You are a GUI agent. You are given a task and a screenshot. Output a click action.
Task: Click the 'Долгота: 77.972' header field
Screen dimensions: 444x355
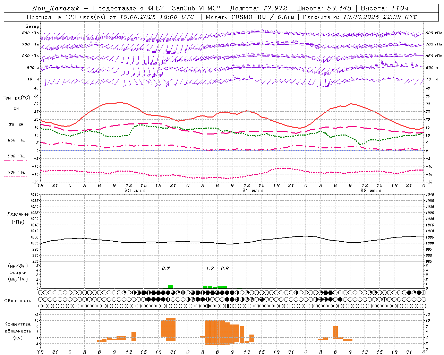[x=258, y=8]
